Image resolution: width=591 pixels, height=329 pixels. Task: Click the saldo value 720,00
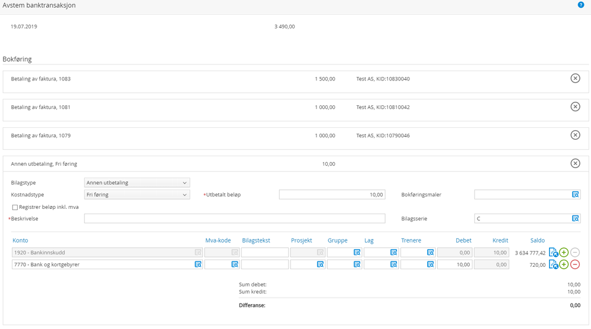(x=538, y=265)
